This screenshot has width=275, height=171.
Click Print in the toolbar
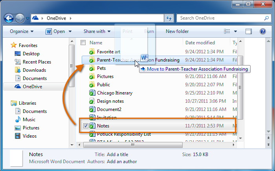tap(127, 31)
